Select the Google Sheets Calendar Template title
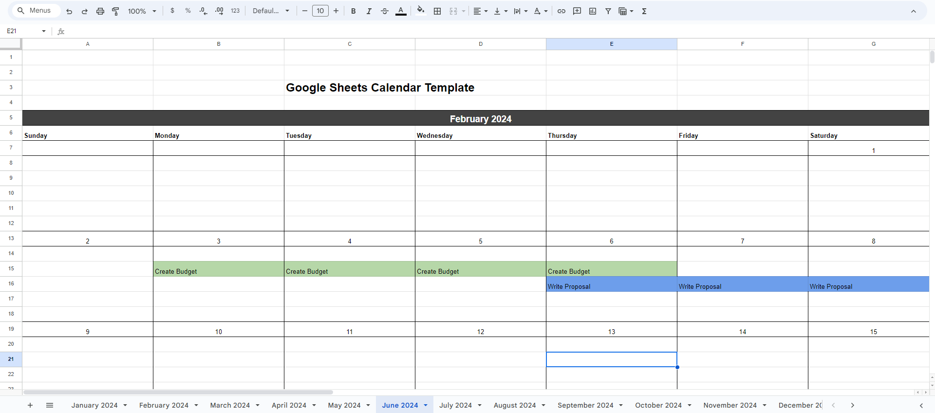Screen dimensions: 935x413 click(380, 88)
